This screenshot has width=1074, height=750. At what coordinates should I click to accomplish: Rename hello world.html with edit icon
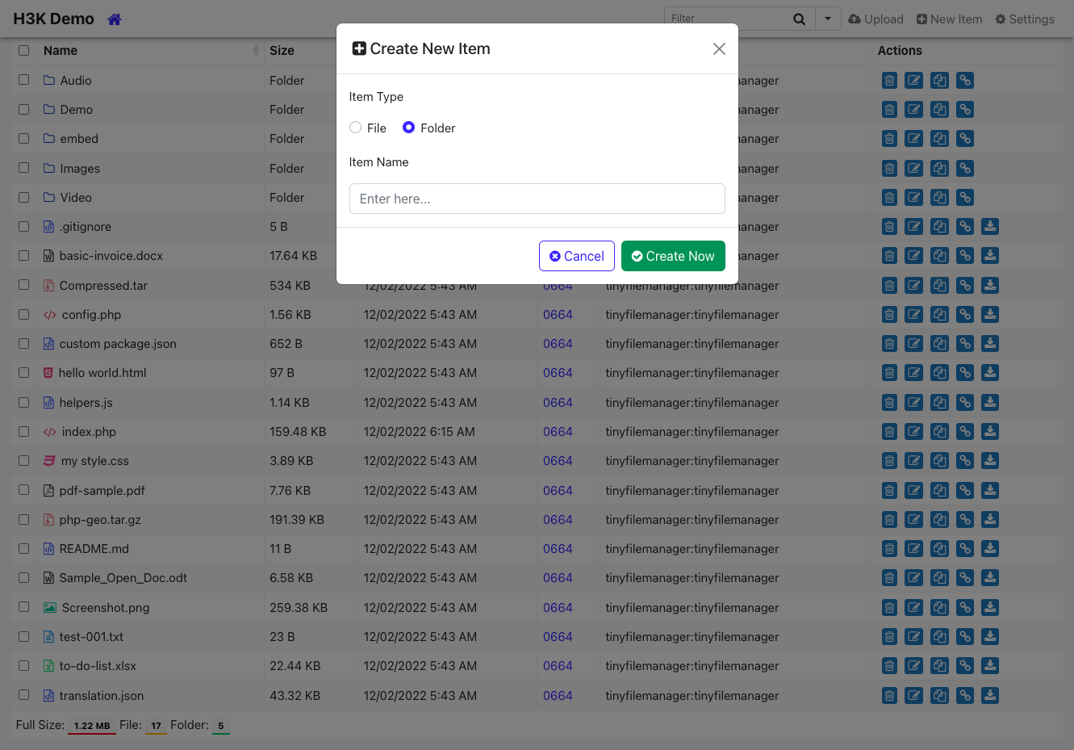[913, 373]
